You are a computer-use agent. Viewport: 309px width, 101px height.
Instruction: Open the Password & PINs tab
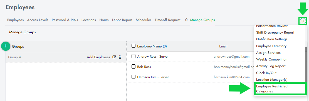click(x=65, y=20)
